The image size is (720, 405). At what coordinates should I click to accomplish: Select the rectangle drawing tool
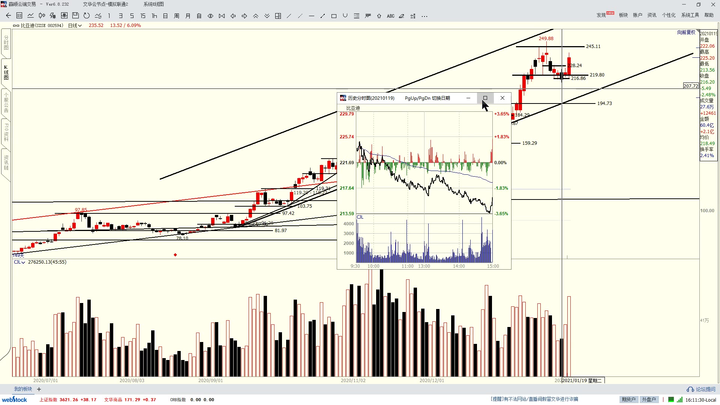click(x=334, y=16)
